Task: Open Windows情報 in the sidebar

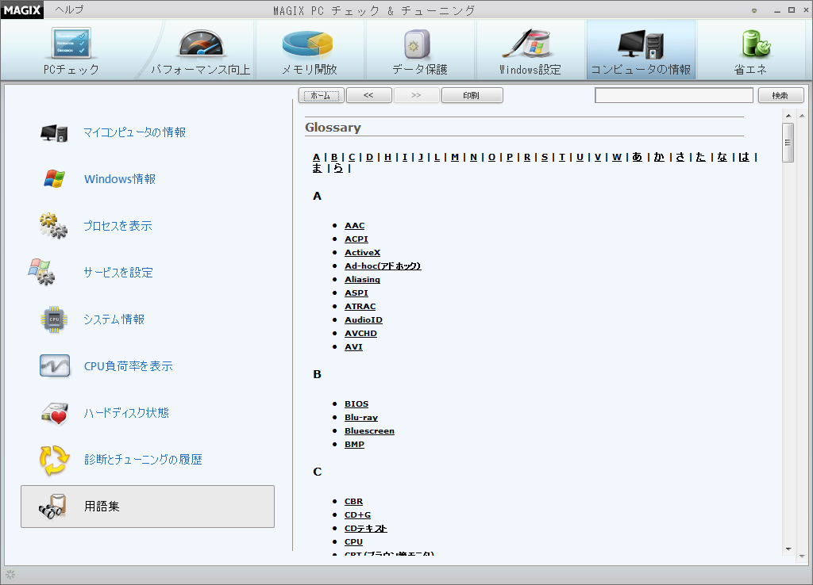Action: coord(120,179)
